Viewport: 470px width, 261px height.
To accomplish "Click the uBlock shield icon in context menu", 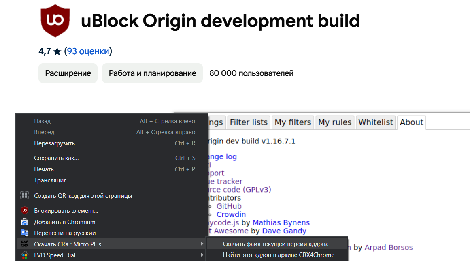I will [25, 210].
